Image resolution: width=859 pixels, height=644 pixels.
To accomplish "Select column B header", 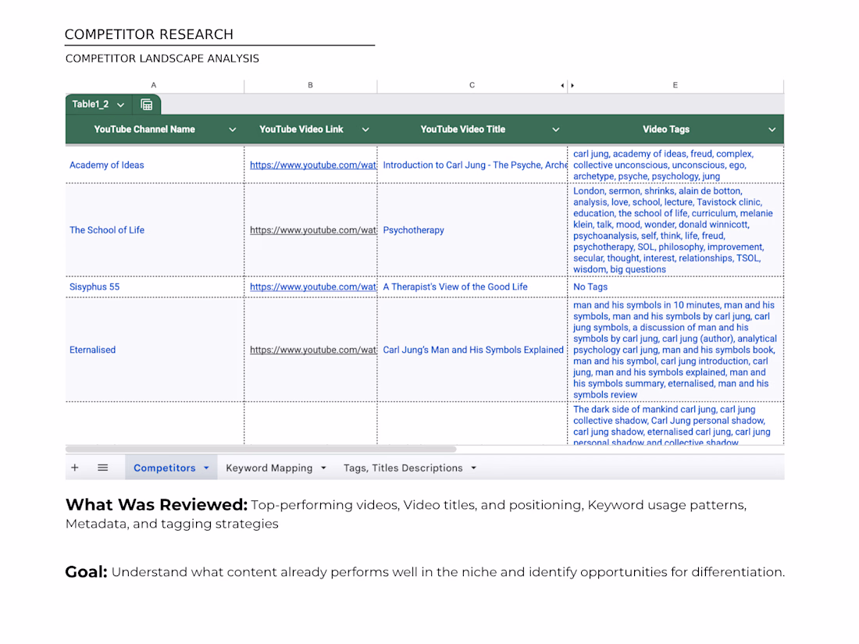I will (x=310, y=85).
